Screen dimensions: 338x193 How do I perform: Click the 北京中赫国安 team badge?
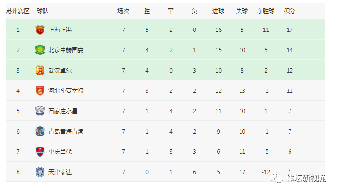click(x=40, y=50)
